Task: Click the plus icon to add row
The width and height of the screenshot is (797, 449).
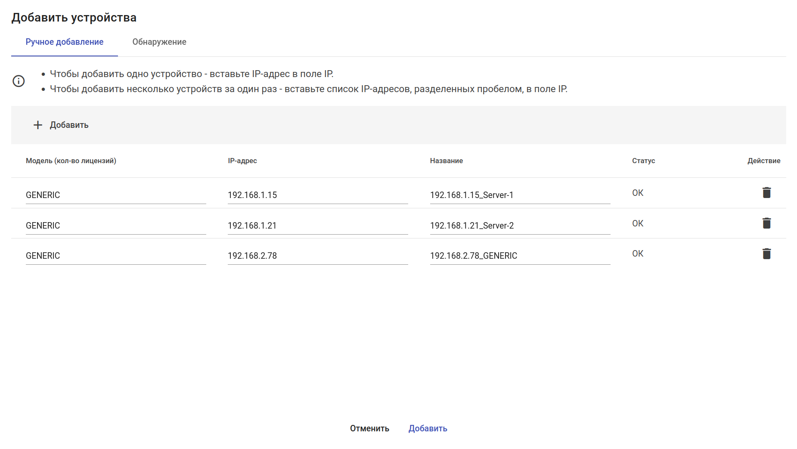Action: tap(38, 125)
